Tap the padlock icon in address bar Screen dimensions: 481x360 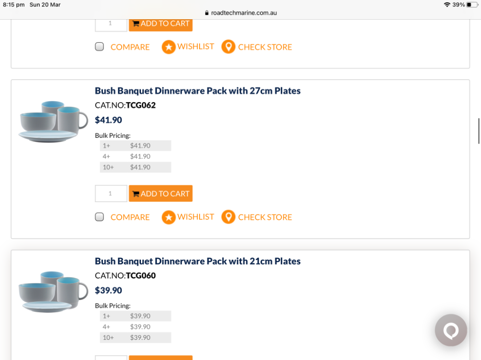(x=207, y=13)
